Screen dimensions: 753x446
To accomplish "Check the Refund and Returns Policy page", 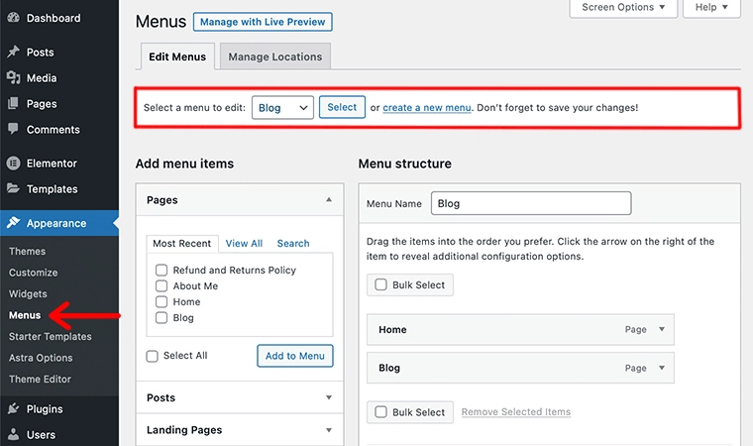I will pos(161,271).
